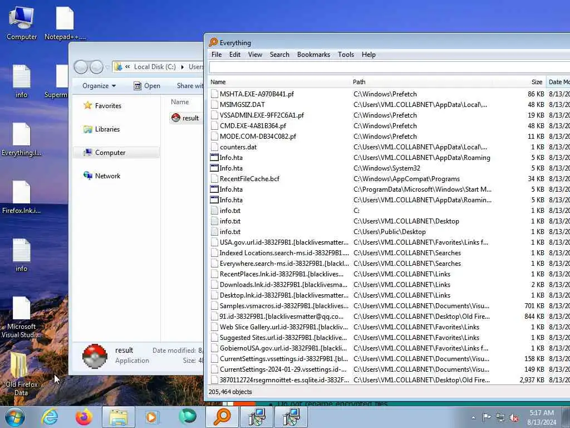Click the Network icon in Explorer sidebar
Image resolution: width=570 pixels, height=428 pixels.
[87, 176]
